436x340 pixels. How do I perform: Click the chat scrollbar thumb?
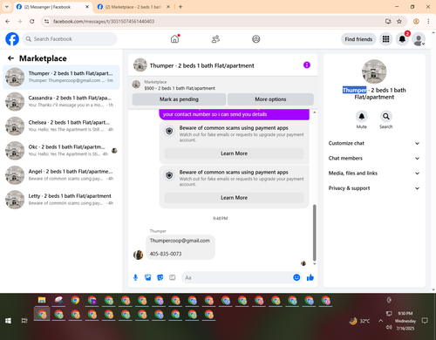314,233
